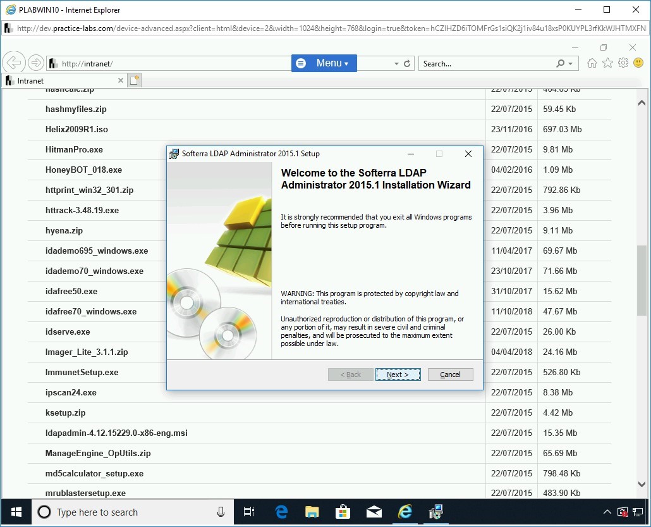
Task: Click Next in the setup wizard
Action: click(398, 375)
